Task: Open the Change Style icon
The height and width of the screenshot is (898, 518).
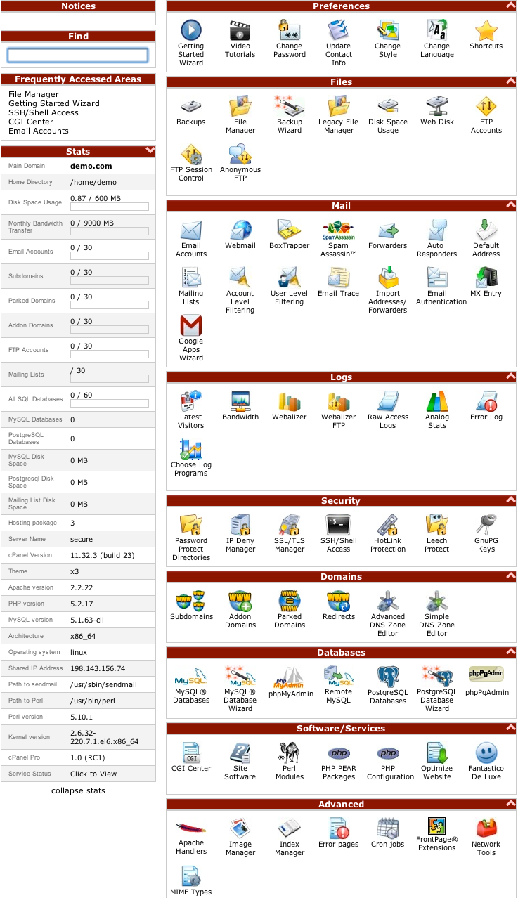Action: tap(388, 30)
